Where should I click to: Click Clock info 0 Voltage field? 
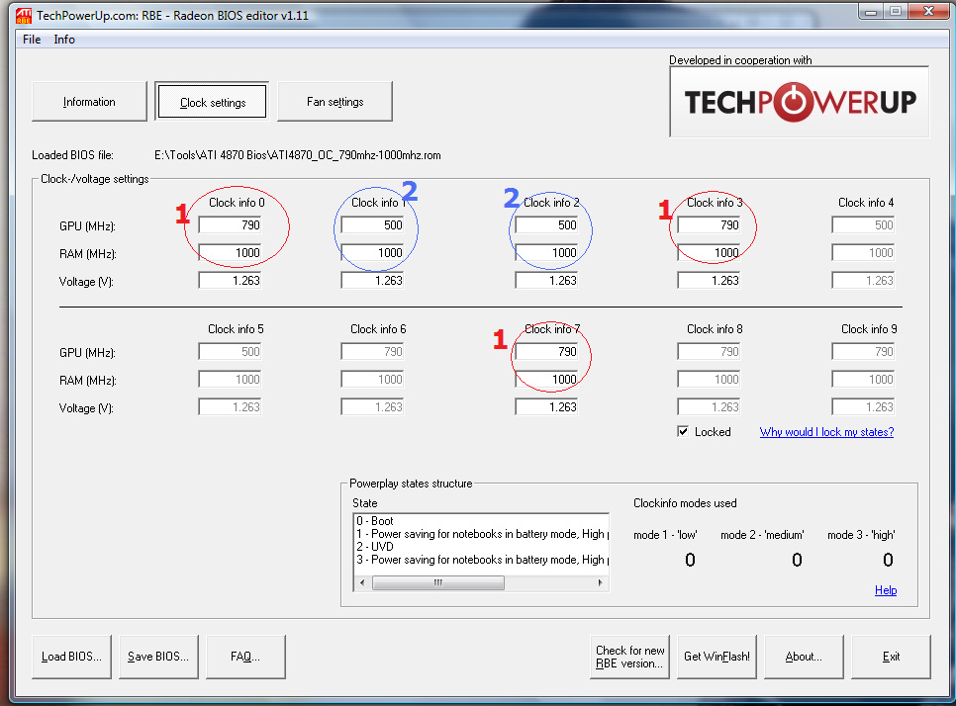pyautogui.click(x=230, y=281)
